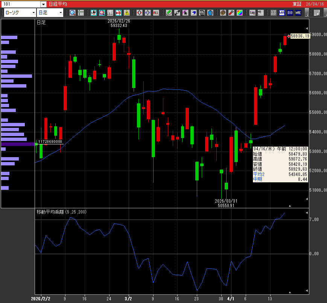Click the symbol code field showing 101
The height and width of the screenshot is (303, 327).
click(21, 4)
